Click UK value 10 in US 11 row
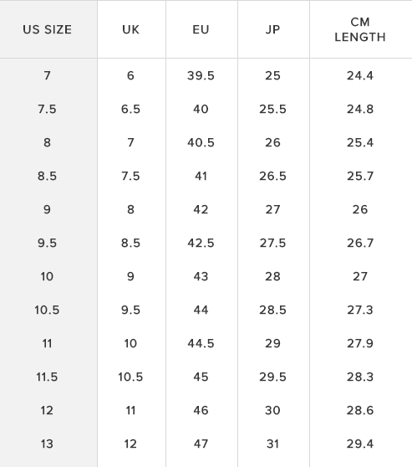The image size is (412, 467). coord(130,343)
